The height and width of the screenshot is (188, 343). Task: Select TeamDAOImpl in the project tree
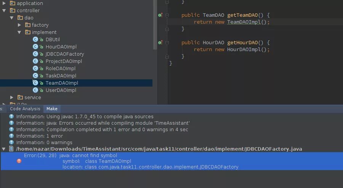(x=62, y=83)
